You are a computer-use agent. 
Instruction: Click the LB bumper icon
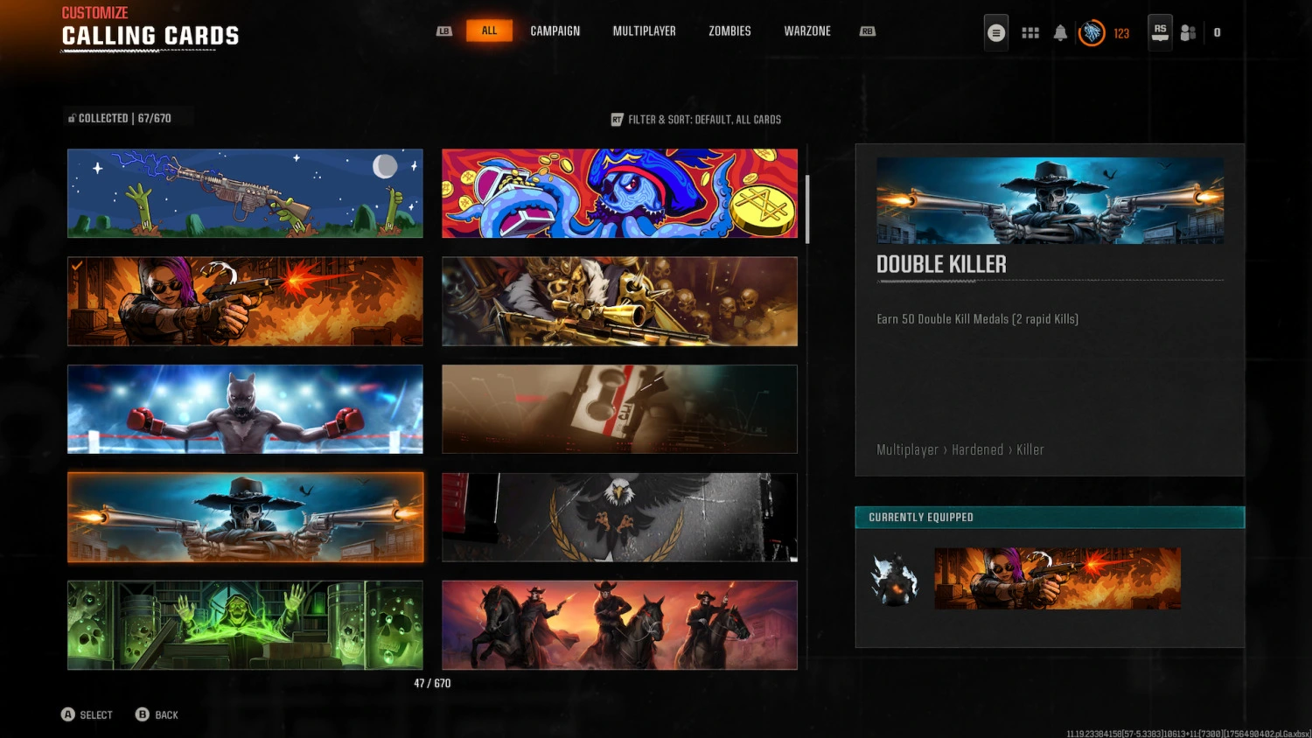[444, 31]
